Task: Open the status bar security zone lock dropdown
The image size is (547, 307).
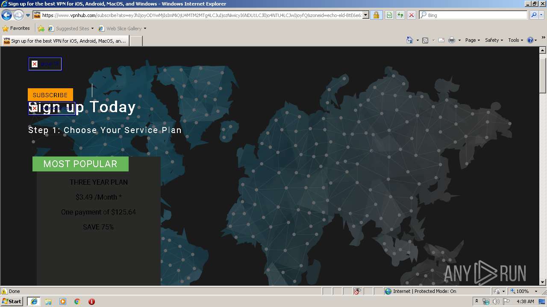Action: [500, 291]
